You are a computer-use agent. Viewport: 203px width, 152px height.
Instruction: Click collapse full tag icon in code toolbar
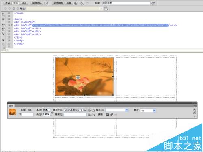click(4, 25)
